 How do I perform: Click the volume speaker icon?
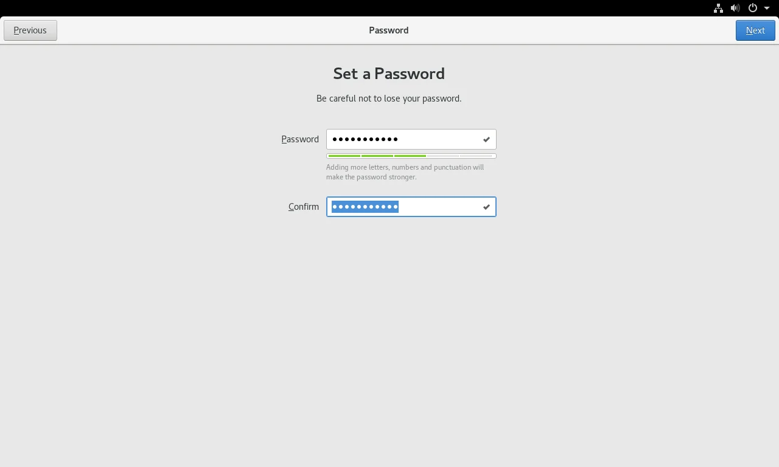tap(735, 8)
